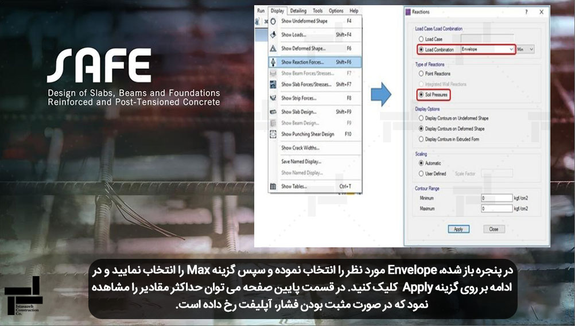Open the Envelope load combination dropdown

[487, 49]
